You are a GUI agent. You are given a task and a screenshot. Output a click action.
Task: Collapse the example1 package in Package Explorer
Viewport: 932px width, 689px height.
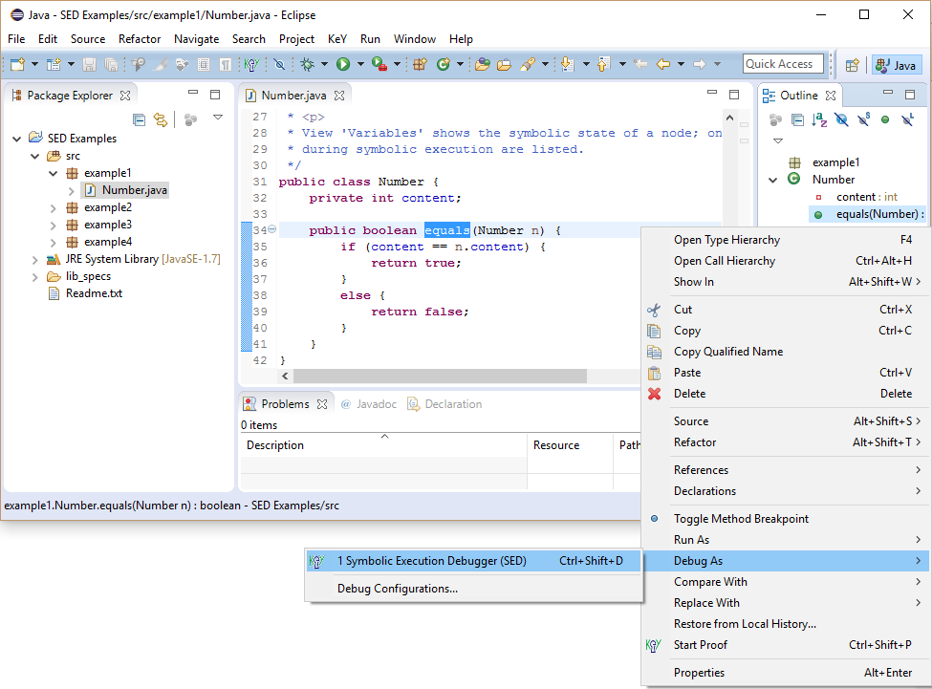[x=54, y=173]
